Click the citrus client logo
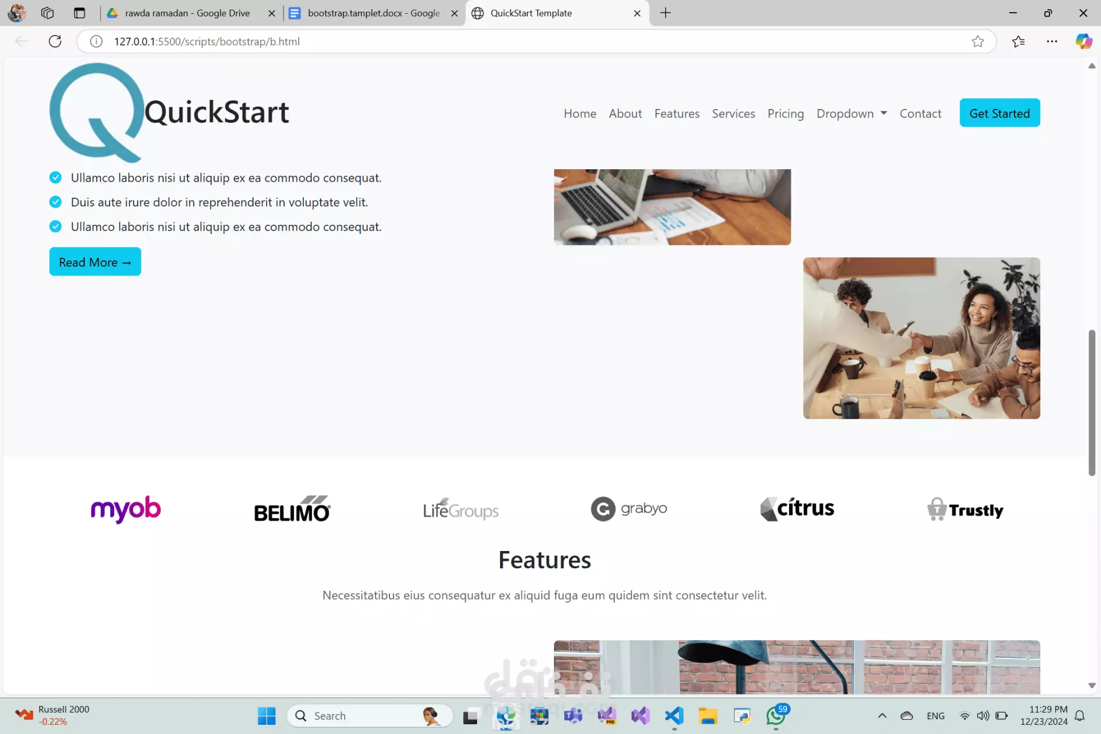Viewport: 1101px width, 734px height. click(797, 509)
